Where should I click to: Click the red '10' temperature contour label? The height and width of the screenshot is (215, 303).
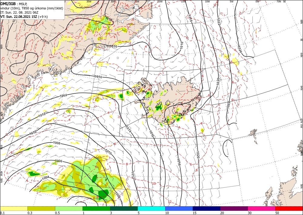tap(154, 183)
